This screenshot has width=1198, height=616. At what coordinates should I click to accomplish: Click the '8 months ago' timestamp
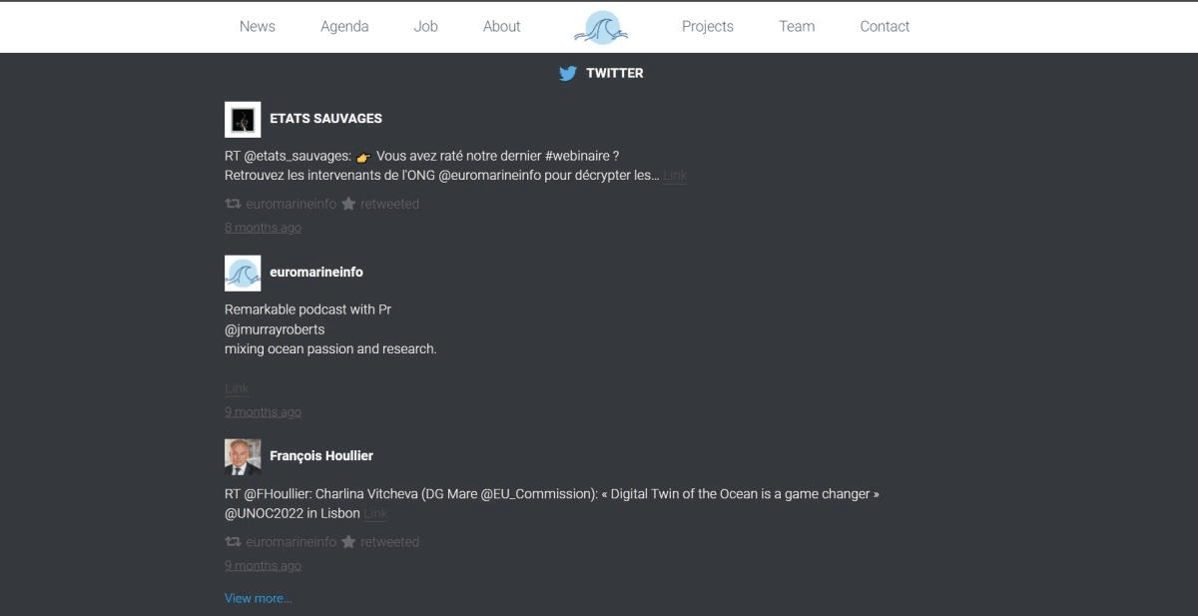point(263,228)
